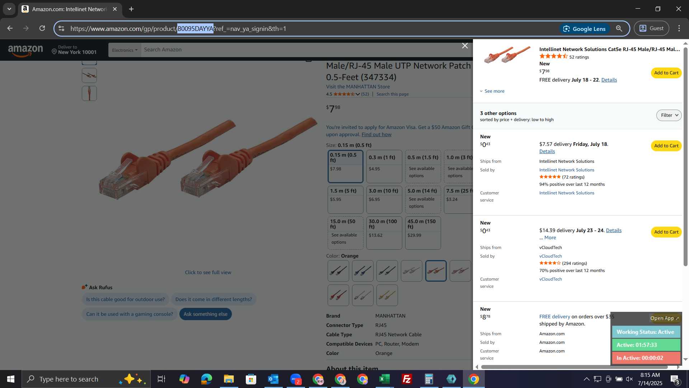Click the Find out how link
This screenshot has width=689, height=388.
tap(376, 134)
